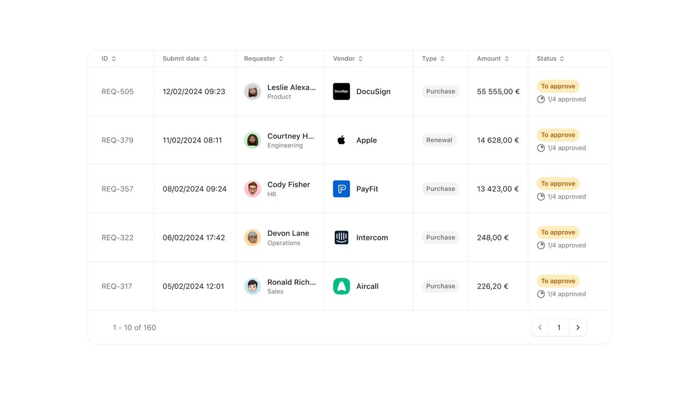The height and width of the screenshot is (394, 700).
Task: Click the PayFit vendor name
Action: (367, 189)
